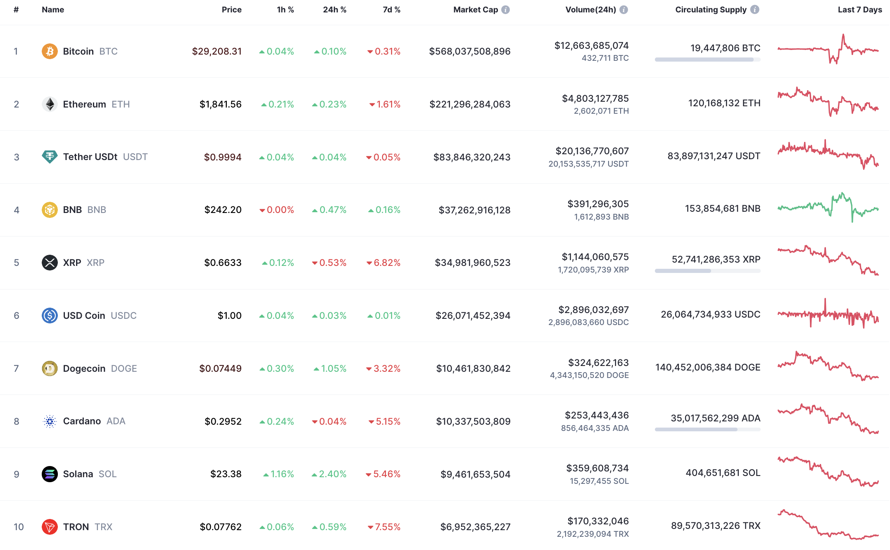The image size is (890, 550).
Task: Select the Solana coin icon
Action: point(50,474)
